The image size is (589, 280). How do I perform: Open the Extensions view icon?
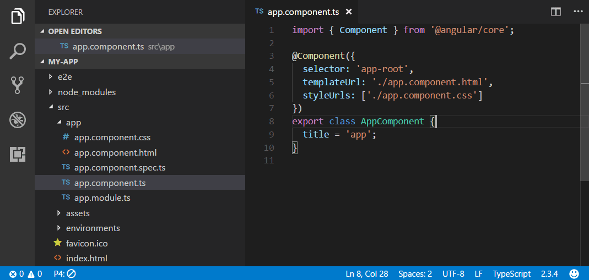click(18, 155)
